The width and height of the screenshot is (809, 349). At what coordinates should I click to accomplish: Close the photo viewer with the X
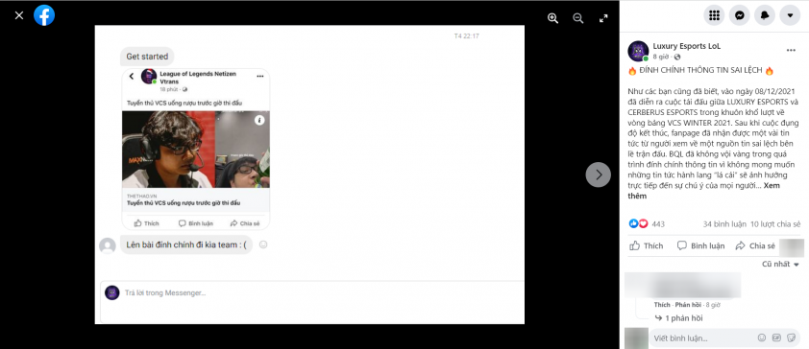pos(19,15)
